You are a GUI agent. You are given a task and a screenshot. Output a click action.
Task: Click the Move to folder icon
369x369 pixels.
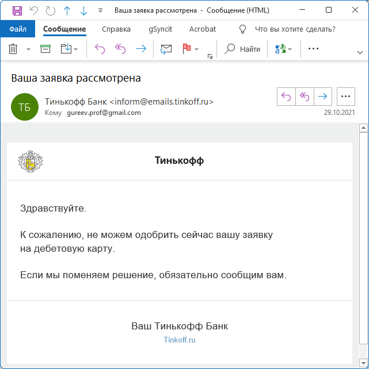coord(66,49)
